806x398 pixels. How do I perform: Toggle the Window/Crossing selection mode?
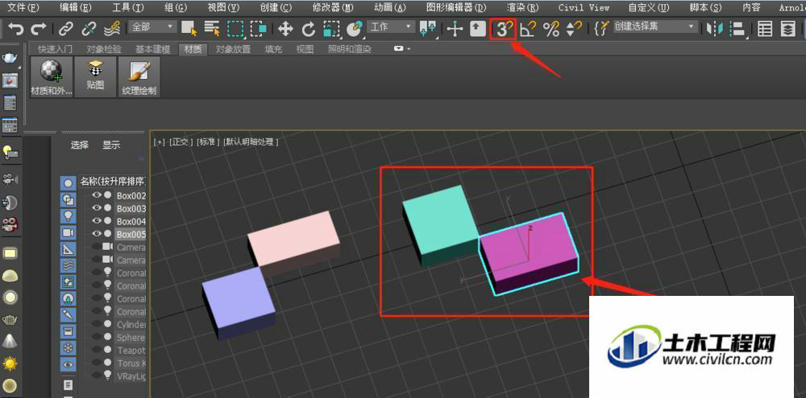[258, 29]
